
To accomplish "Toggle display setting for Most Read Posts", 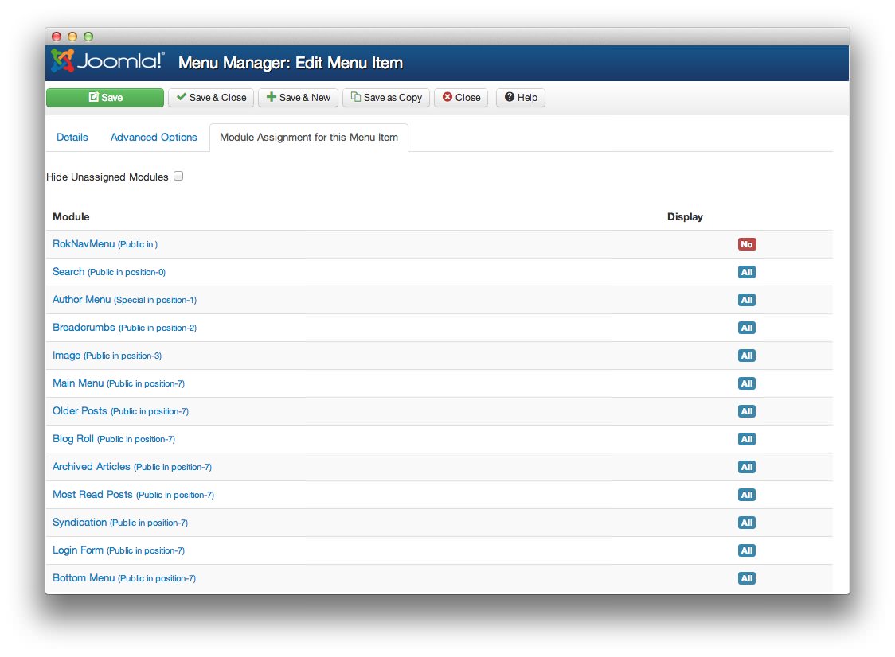I will [746, 495].
